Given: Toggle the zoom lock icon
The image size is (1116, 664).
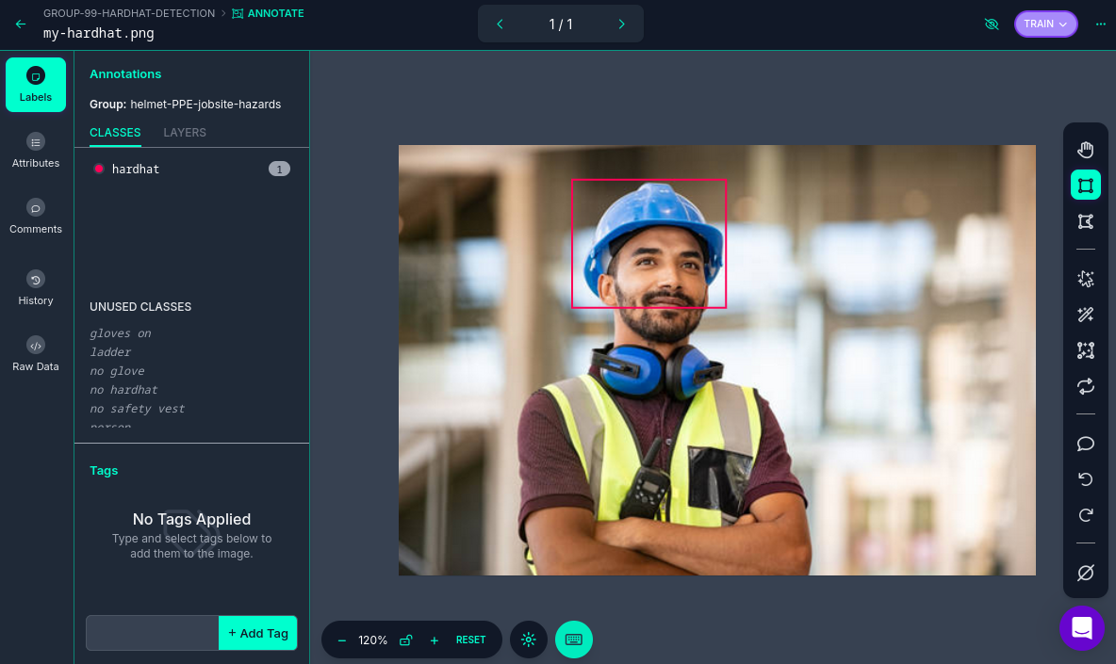Looking at the screenshot, I should point(405,640).
